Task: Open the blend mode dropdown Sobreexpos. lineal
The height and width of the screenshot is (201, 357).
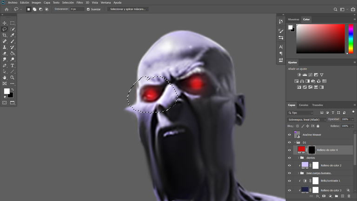Action: tap(307, 120)
